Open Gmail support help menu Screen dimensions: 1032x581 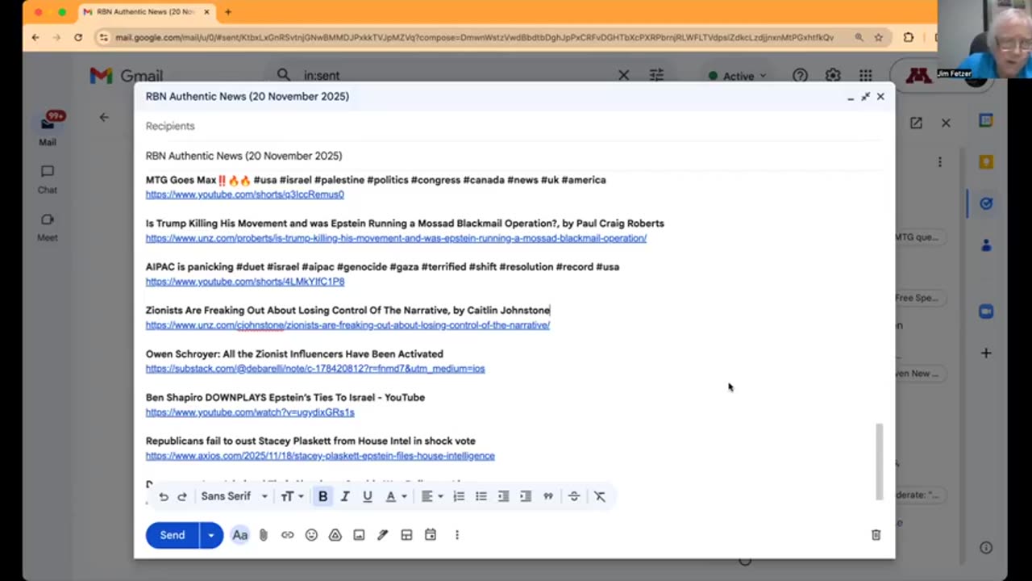coord(800,75)
